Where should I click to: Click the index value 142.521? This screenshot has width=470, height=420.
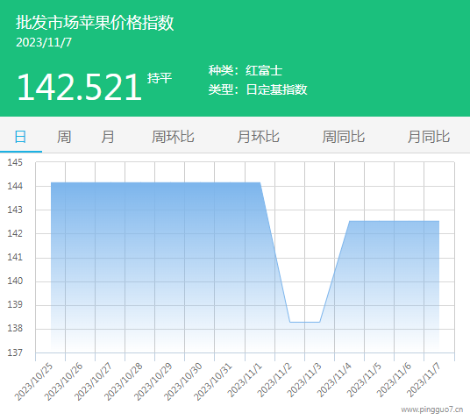point(79,87)
